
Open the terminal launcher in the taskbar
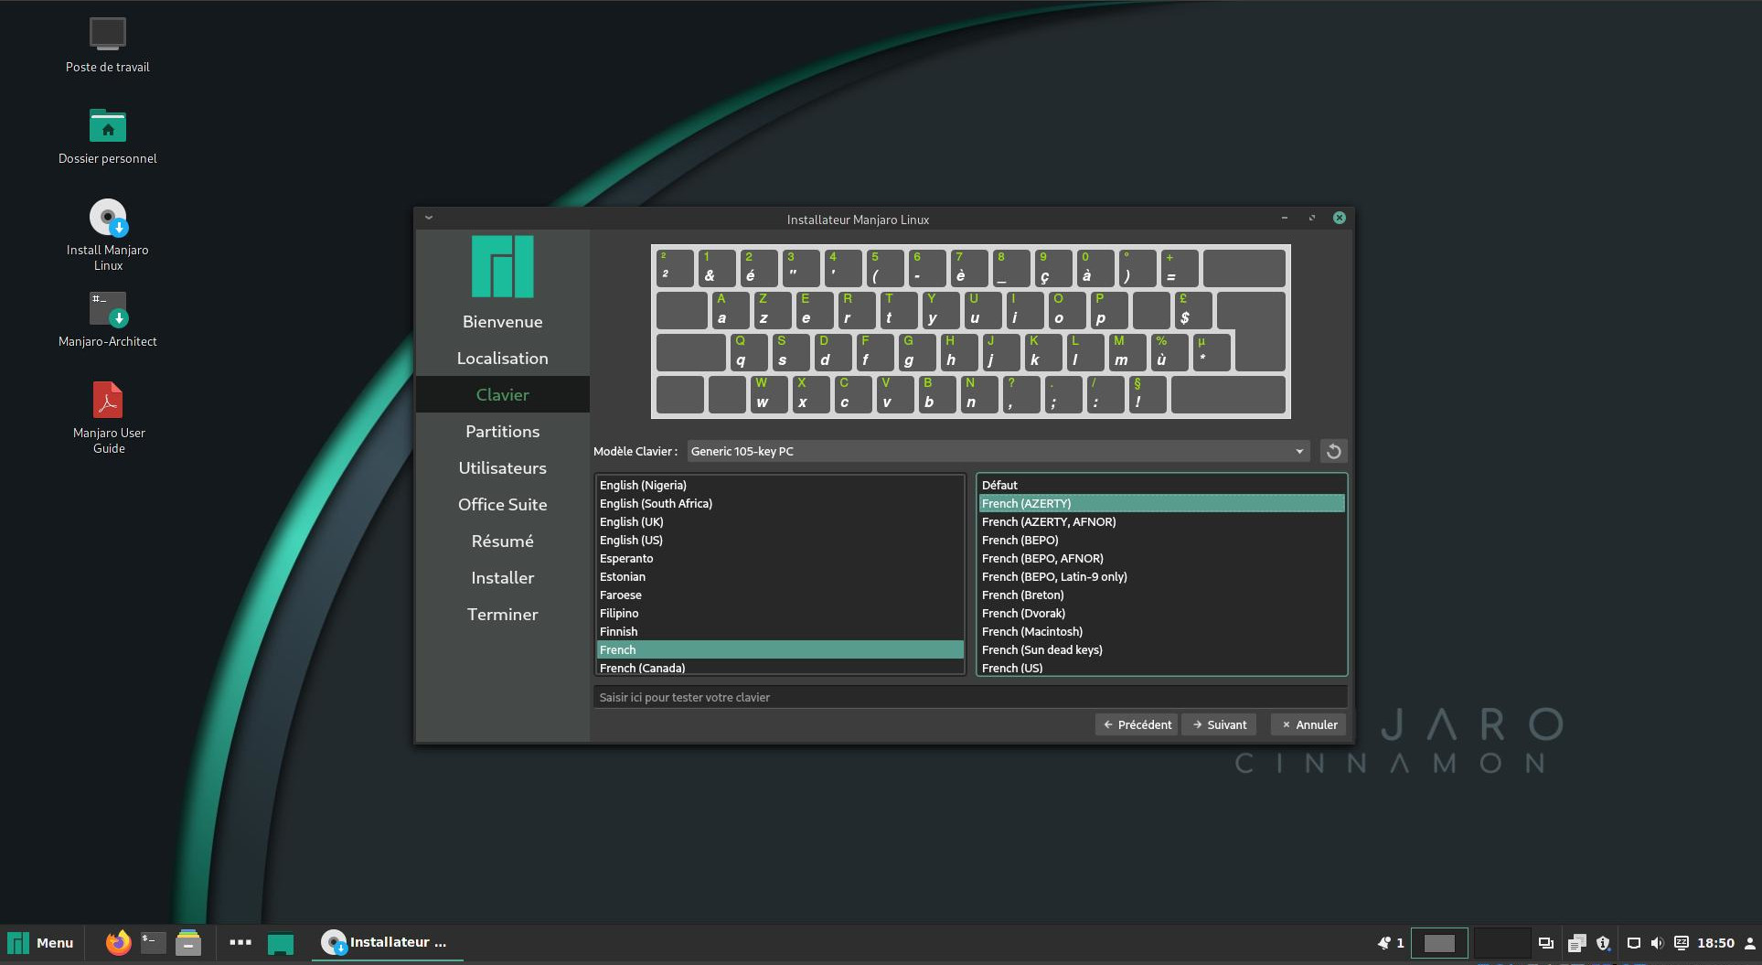[x=153, y=942]
